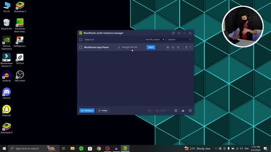Open weather widget 23°C Mostly clear
This screenshot has width=271, height=152.
pos(197,148)
